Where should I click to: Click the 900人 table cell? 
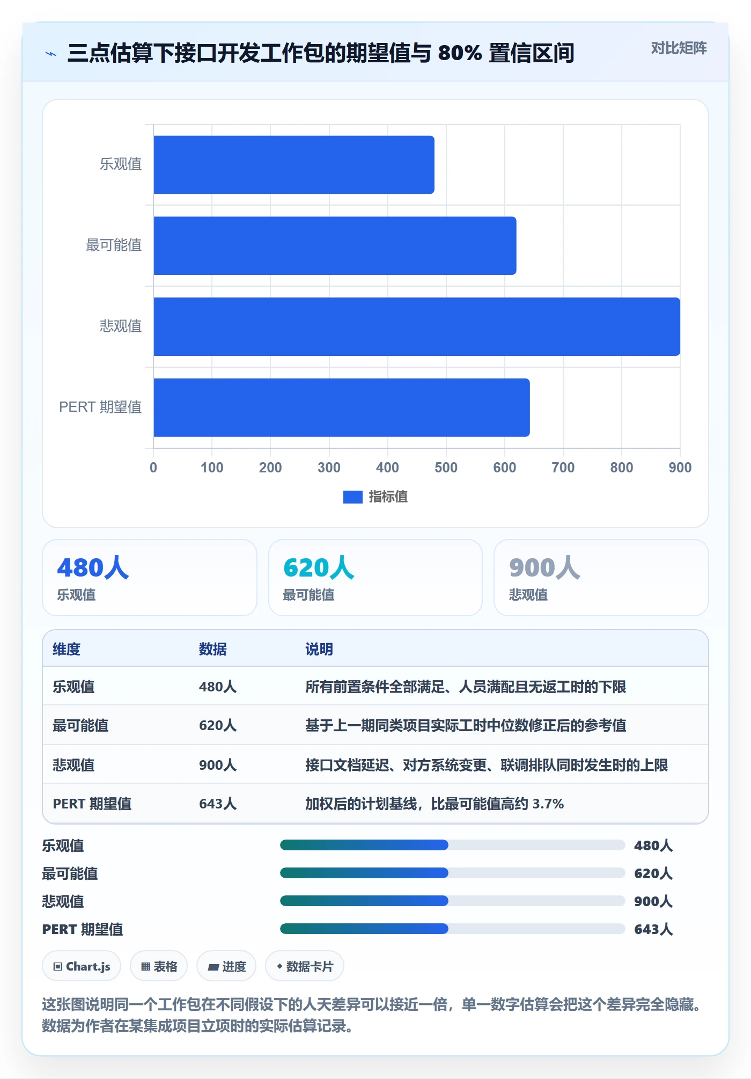coord(218,765)
